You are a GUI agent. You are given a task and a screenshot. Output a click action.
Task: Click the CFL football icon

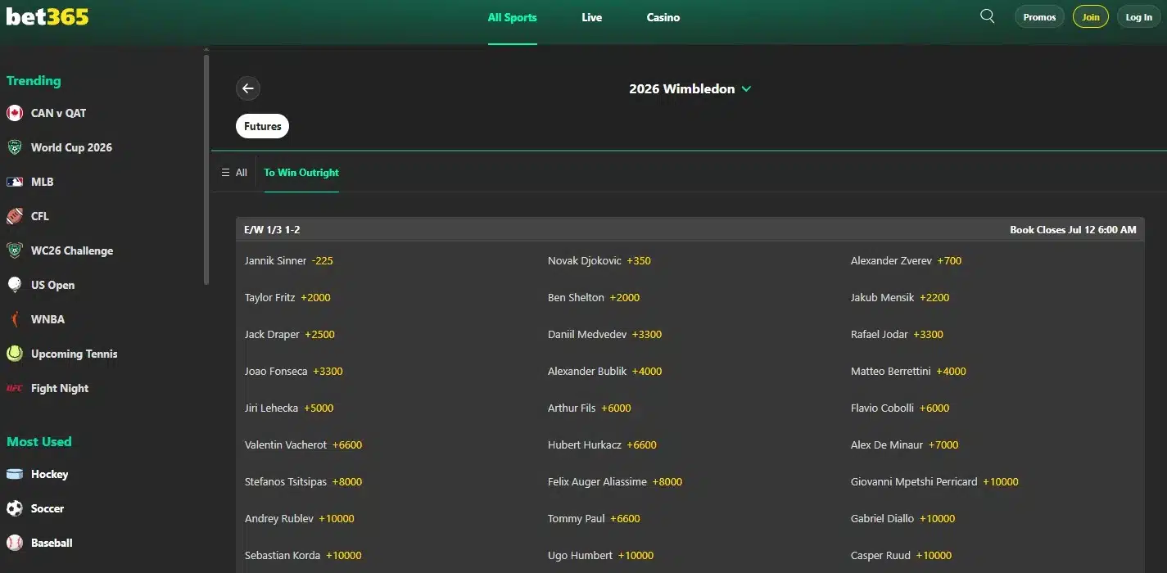click(x=15, y=216)
